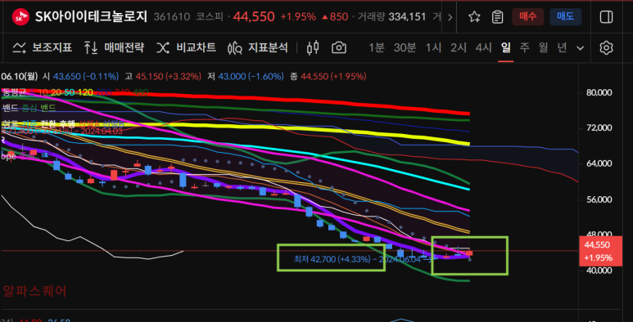
Task: Click the red 매수 buy button
Action: [x=527, y=17]
